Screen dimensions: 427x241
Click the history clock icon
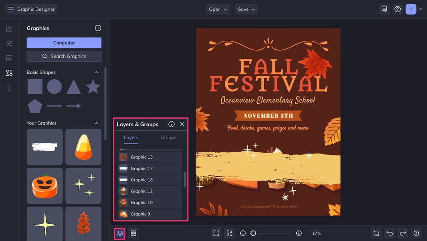tap(417, 233)
